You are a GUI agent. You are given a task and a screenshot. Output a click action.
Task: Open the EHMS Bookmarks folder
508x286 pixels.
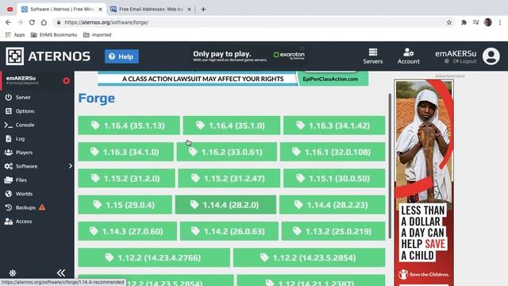tap(54, 35)
